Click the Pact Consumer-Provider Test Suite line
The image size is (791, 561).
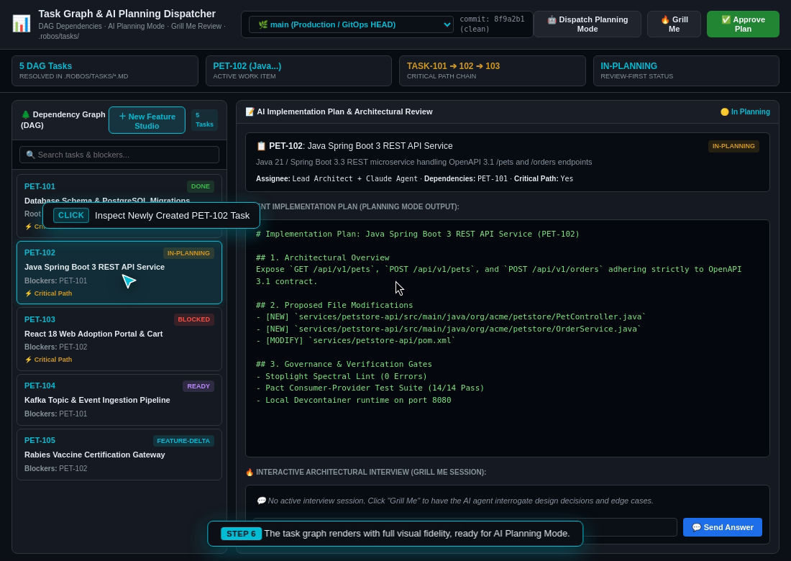tap(370, 388)
